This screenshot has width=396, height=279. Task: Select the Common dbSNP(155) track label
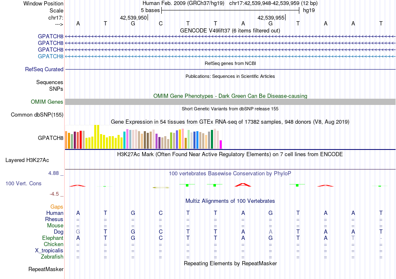(37, 115)
